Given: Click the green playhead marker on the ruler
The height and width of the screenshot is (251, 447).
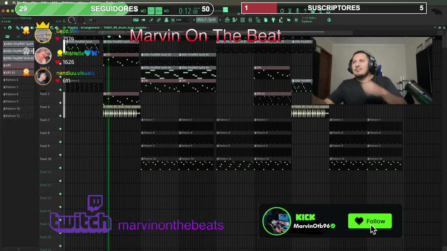Looking at the screenshot, I should click(x=109, y=37).
